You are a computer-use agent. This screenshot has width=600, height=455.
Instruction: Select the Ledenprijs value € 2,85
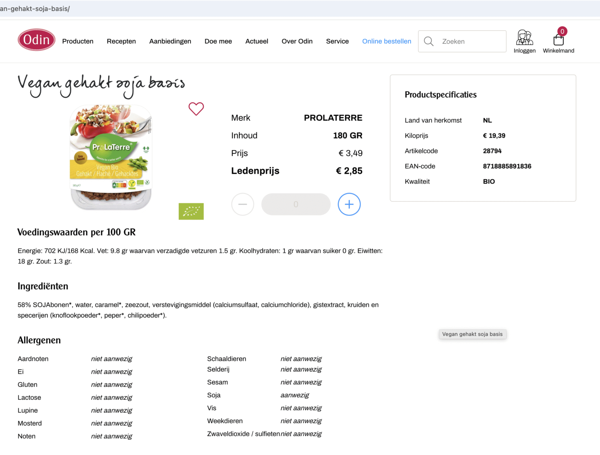(x=349, y=171)
